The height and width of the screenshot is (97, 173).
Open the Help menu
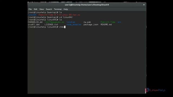point(66,9)
